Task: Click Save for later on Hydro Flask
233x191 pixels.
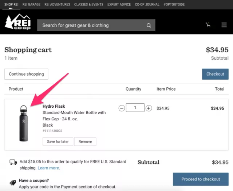Action: click(58, 142)
